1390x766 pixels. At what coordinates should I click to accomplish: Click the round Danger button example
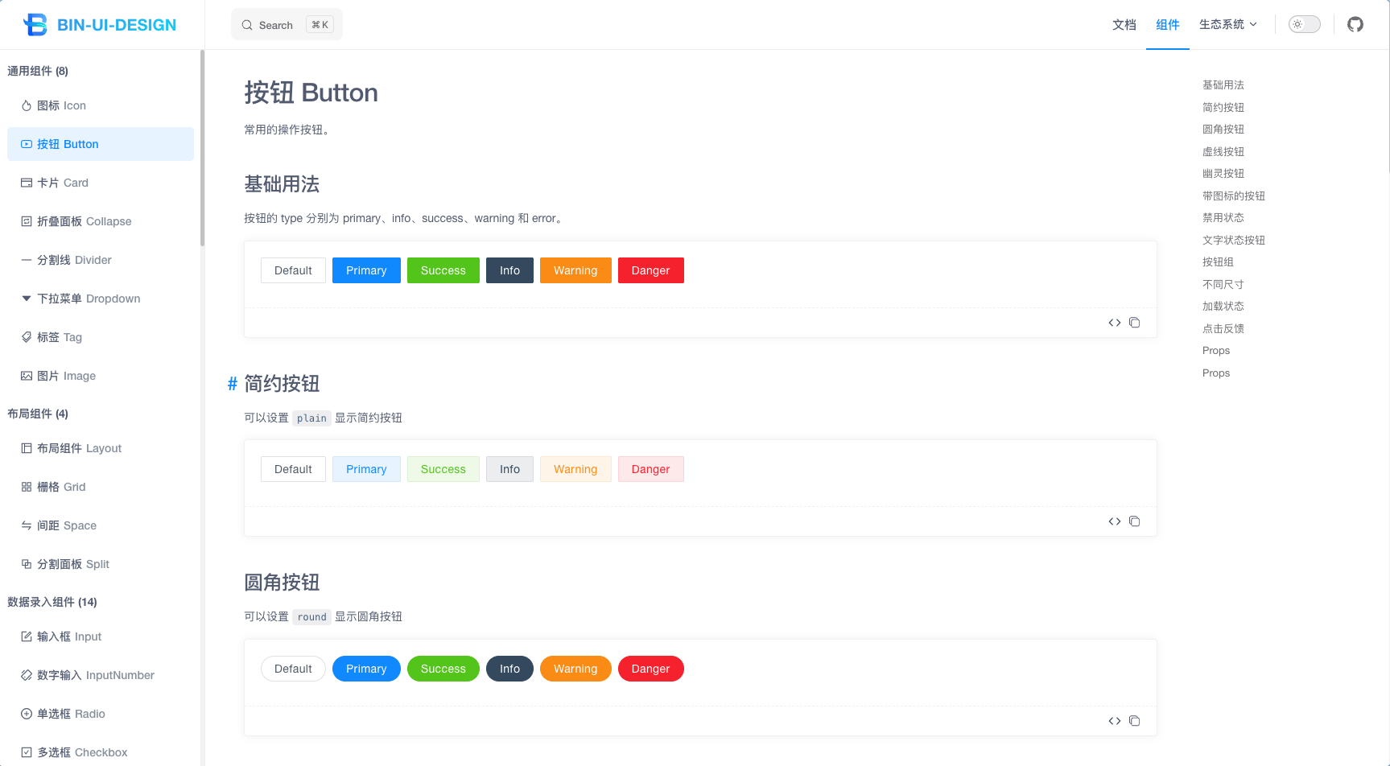650,668
